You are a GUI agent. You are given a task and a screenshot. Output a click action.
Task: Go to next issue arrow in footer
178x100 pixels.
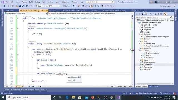click(33, 86)
